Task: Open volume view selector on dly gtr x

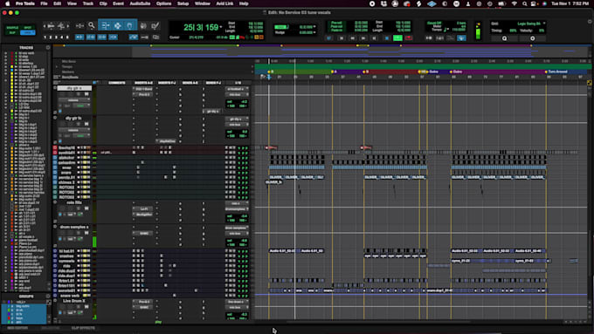Action: 73,100
